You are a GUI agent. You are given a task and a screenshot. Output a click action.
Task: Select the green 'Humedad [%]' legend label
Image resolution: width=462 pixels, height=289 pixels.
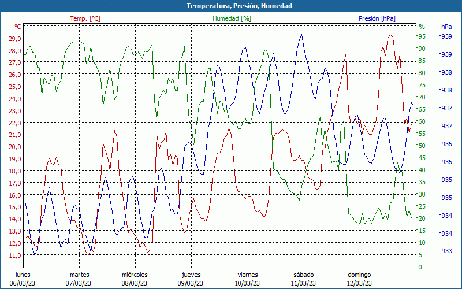pyautogui.click(x=232, y=18)
